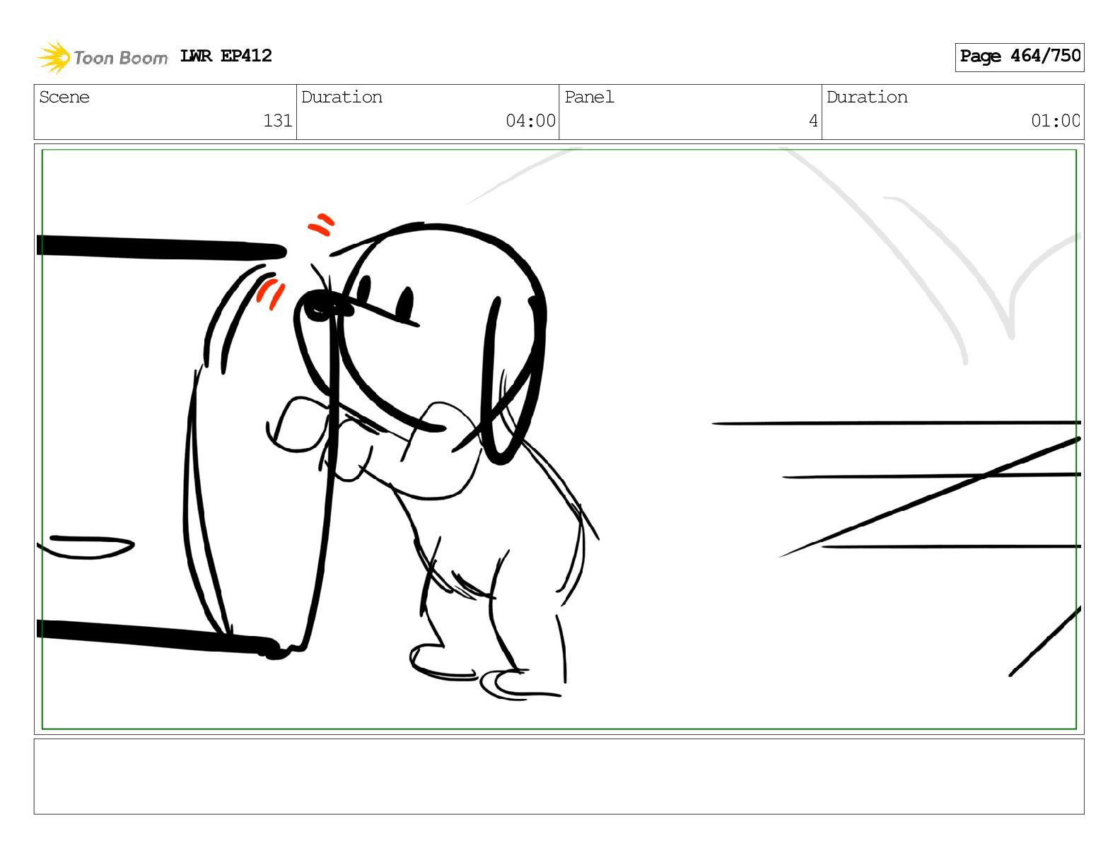Click panel duration value 01:00

point(1056,121)
